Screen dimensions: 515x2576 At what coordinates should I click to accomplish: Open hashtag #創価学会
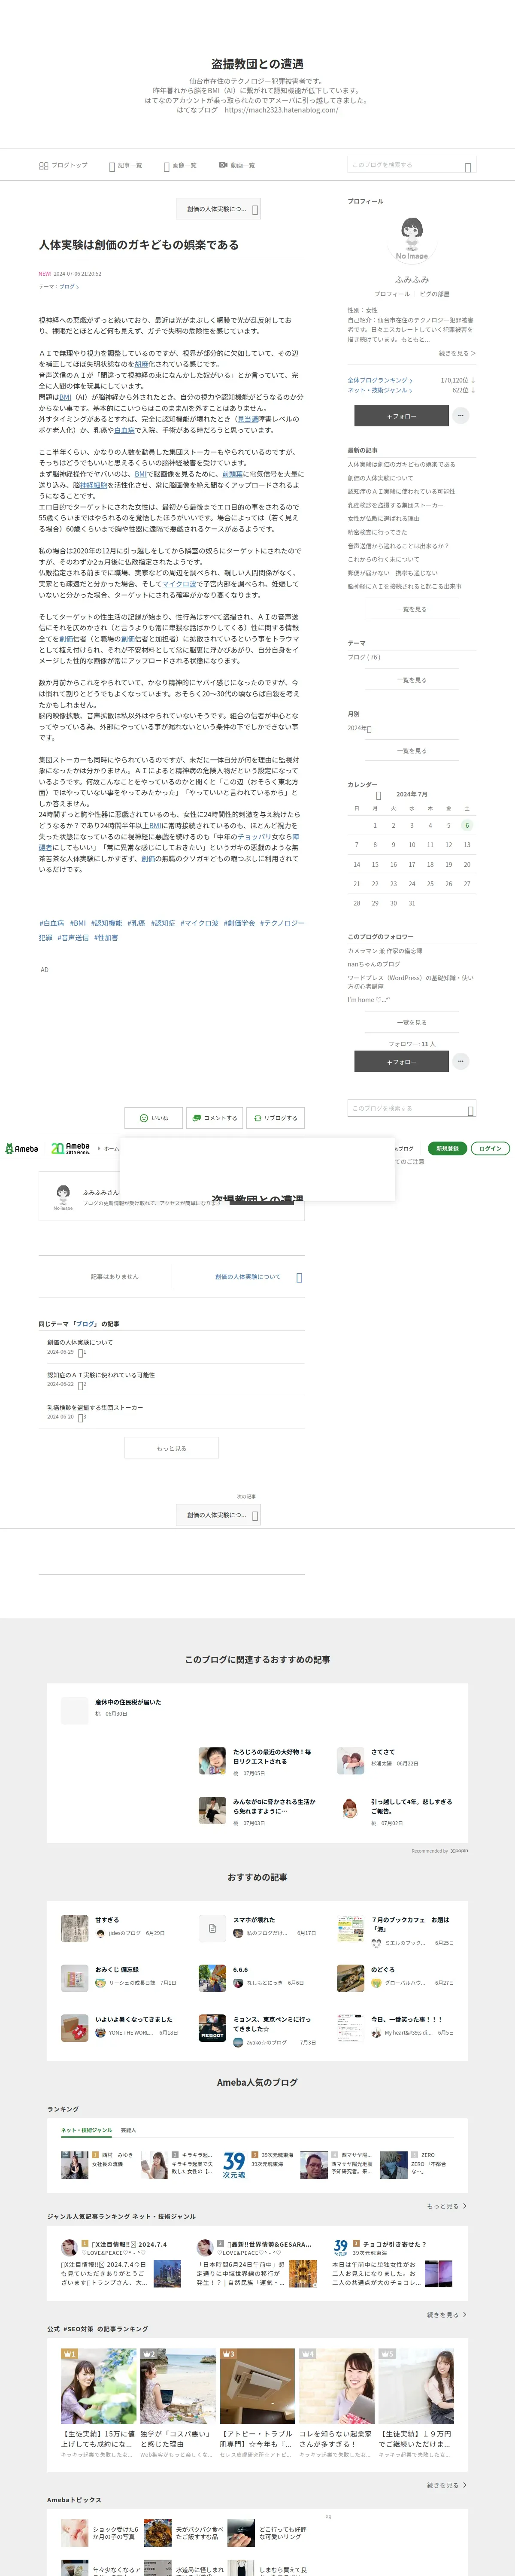[x=240, y=923]
